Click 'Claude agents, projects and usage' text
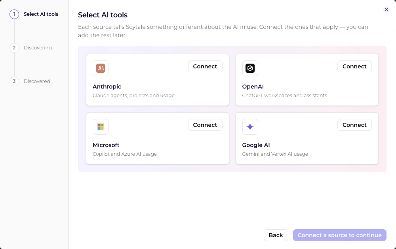396x249 pixels. tap(133, 96)
